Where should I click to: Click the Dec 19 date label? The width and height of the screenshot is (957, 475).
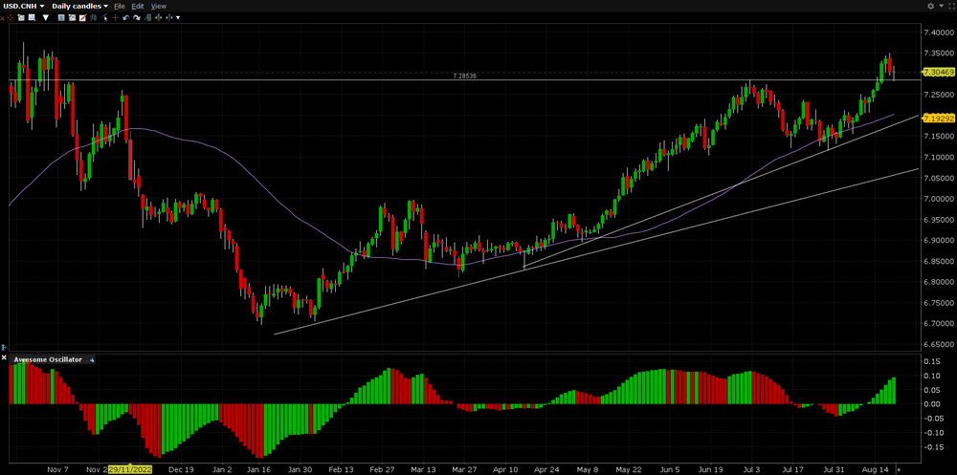pyautogui.click(x=183, y=470)
